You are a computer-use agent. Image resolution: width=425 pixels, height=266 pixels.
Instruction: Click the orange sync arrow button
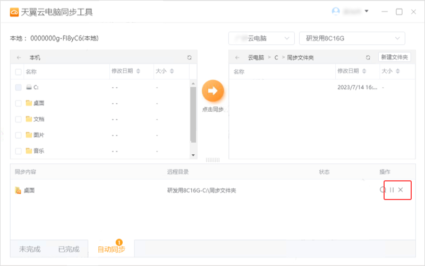[213, 90]
